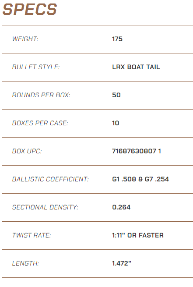193x287 pixels.
Task: Click the sectional density value 0.264
Action: pyautogui.click(x=121, y=207)
